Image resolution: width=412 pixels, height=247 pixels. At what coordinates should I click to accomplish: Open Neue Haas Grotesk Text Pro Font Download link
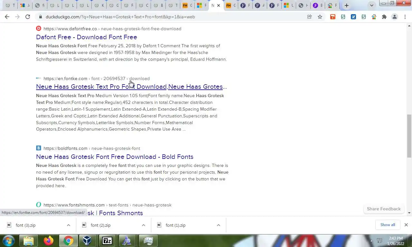pos(131,87)
